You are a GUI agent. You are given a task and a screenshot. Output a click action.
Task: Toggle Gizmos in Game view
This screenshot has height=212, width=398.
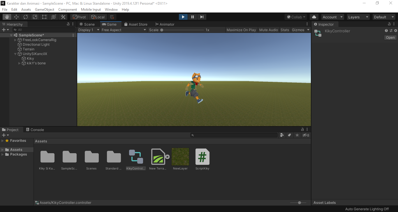point(298,30)
